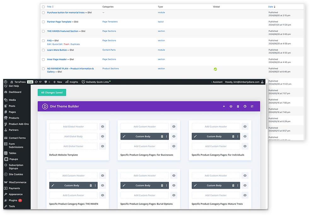Screen dimensions: 310x215
Task: Open the New dropdown in the admin bar
Action: point(58,82)
